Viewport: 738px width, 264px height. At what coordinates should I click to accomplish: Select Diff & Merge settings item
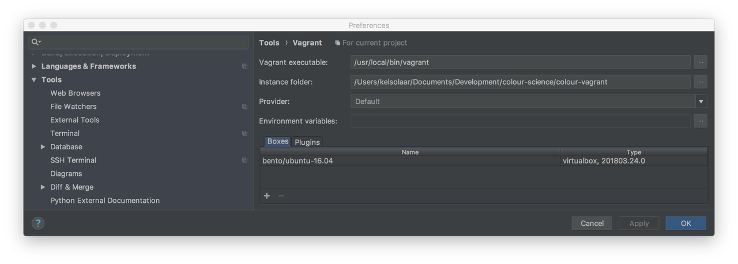coord(72,187)
